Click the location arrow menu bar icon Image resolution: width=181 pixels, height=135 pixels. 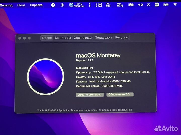[53, 5]
